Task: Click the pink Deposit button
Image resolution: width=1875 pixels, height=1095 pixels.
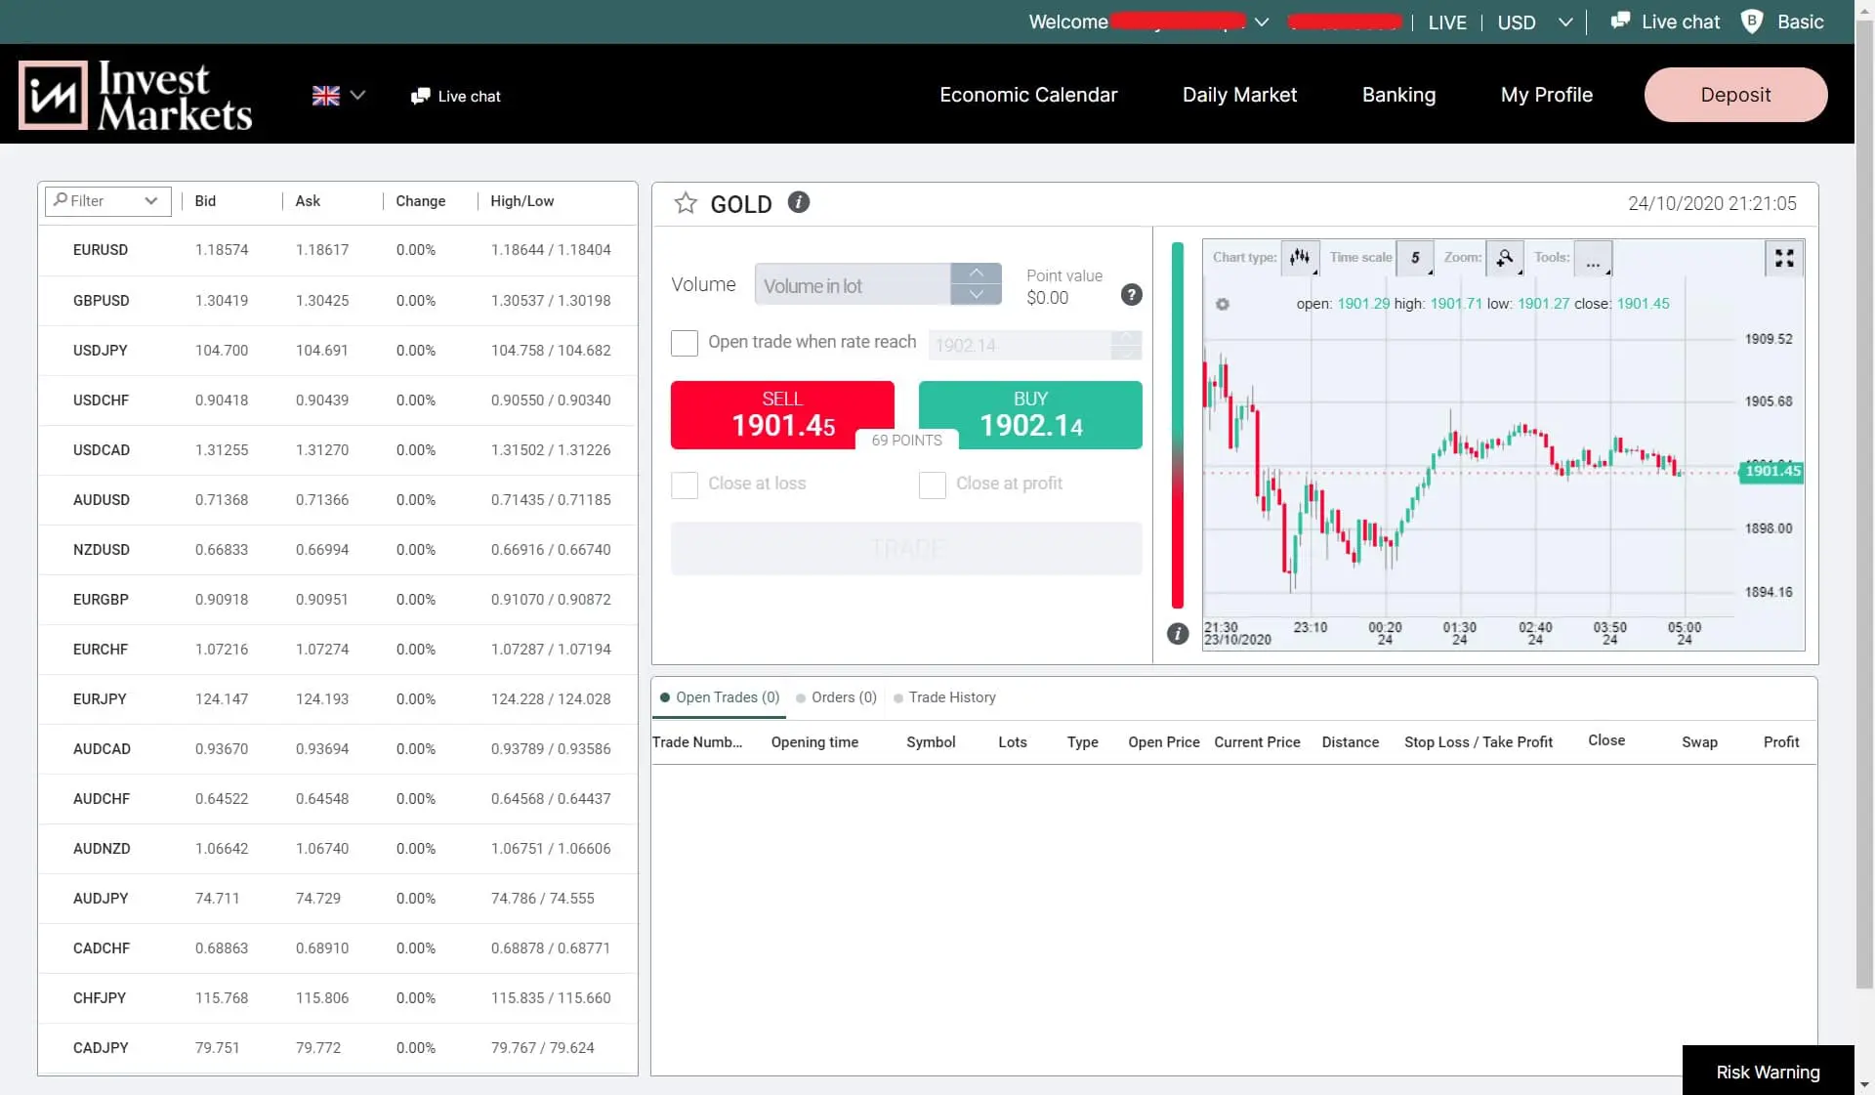Action: (x=1735, y=95)
